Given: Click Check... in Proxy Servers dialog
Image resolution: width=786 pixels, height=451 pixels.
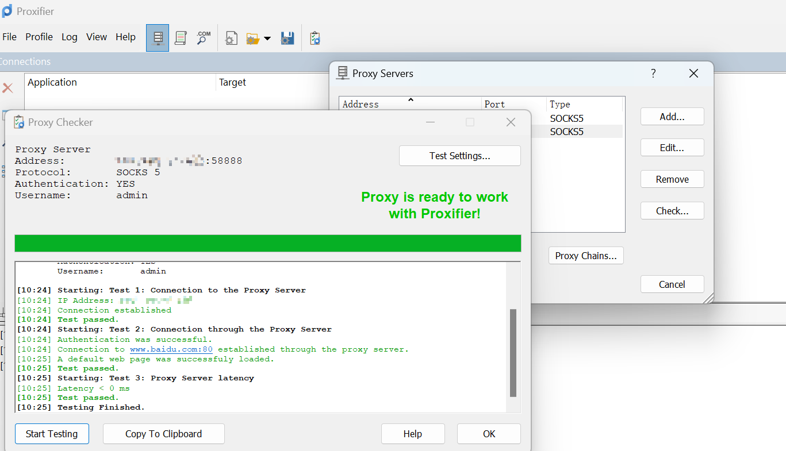Looking at the screenshot, I should tap(672, 211).
